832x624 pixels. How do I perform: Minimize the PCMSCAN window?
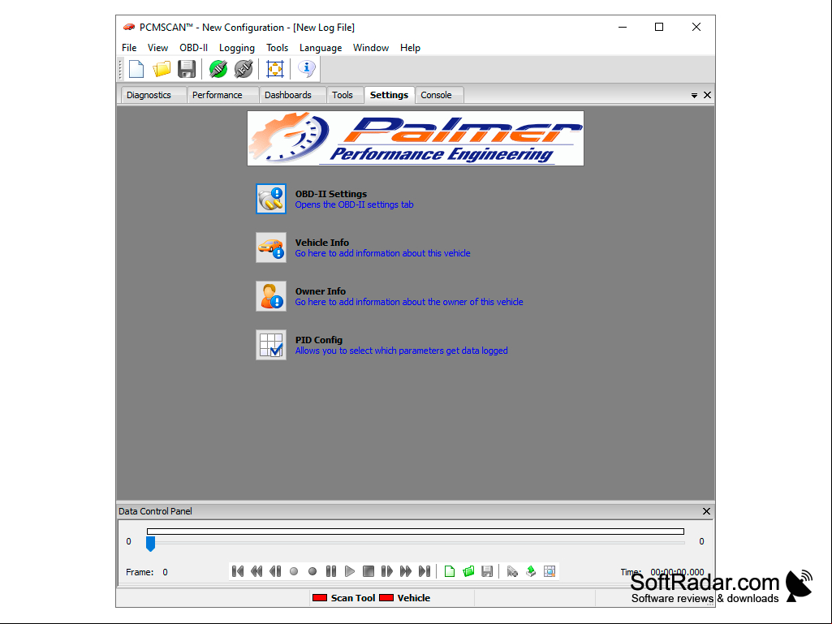point(623,27)
